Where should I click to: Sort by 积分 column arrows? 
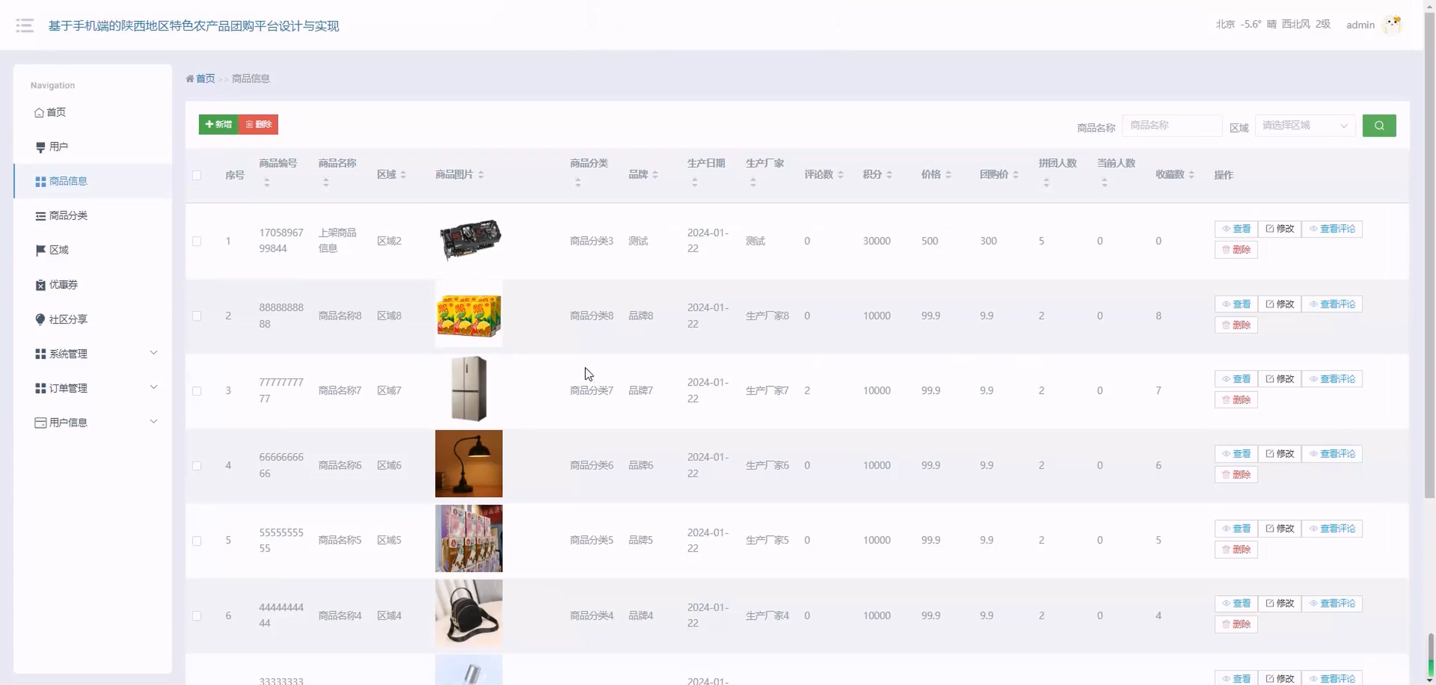click(889, 174)
